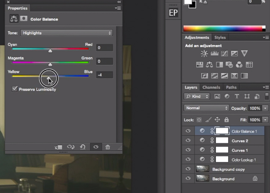Switch to the Paths tab
Screen dimensions: 270x193
(x=231, y=87)
